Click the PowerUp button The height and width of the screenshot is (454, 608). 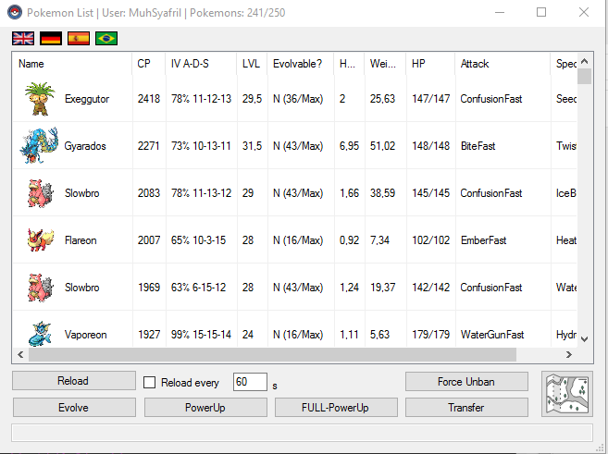[x=205, y=408]
